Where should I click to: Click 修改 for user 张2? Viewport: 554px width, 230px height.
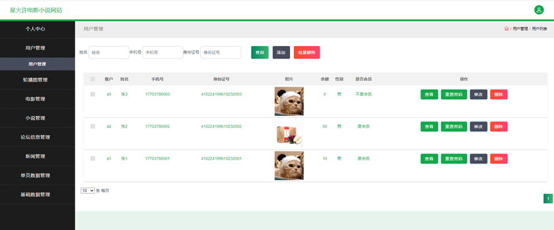479,127
